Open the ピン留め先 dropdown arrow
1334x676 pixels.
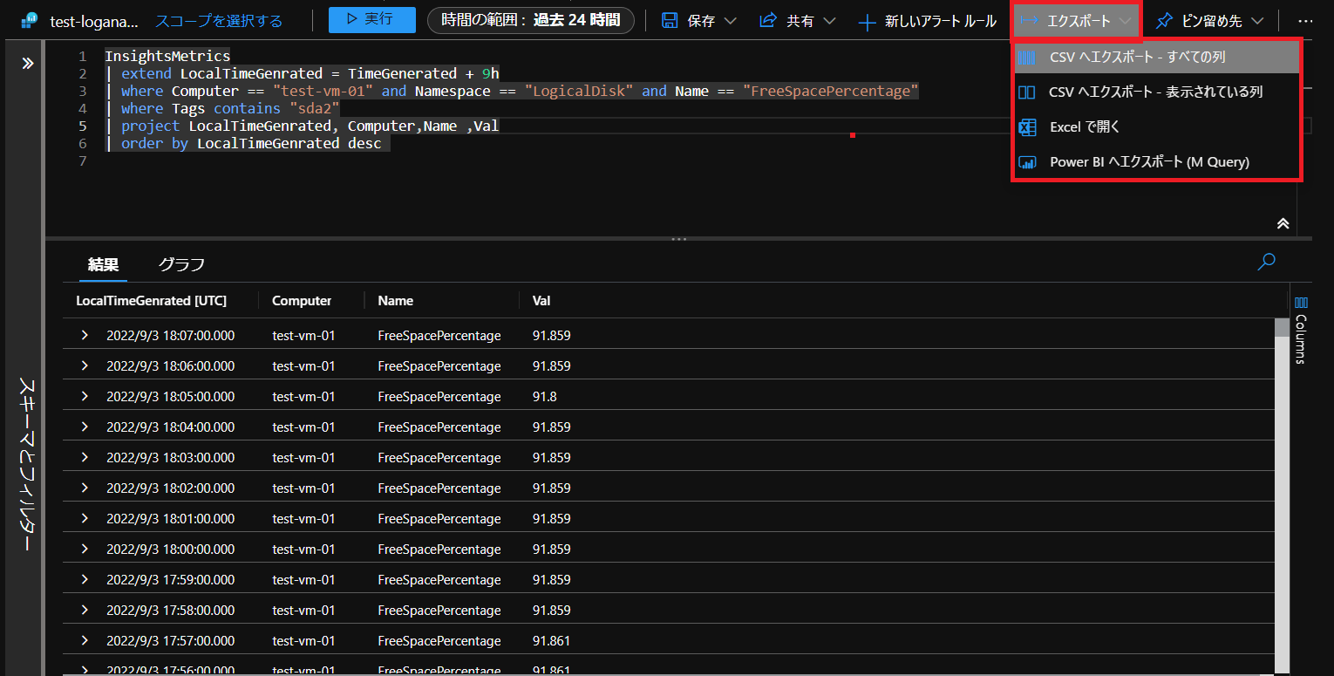click(1257, 21)
